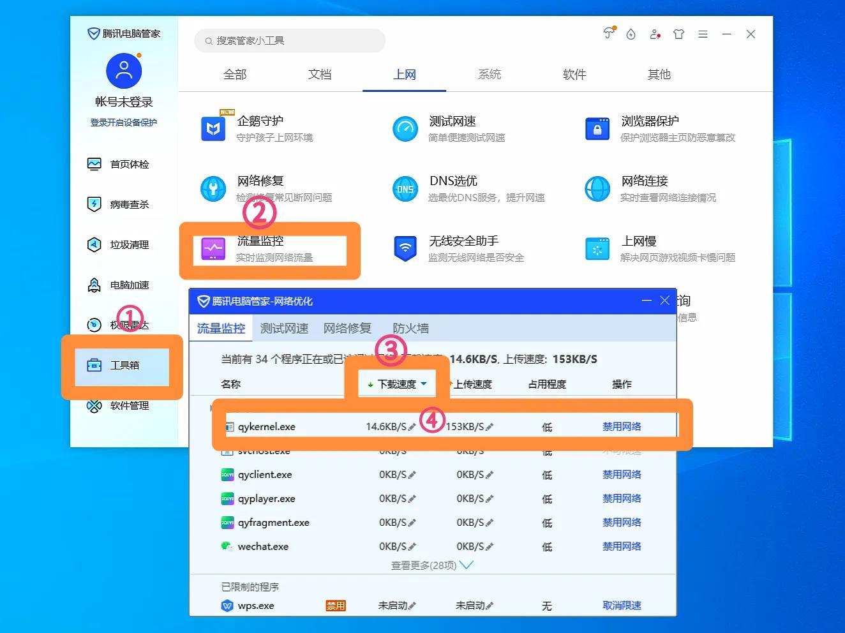Open 垃圾清理 in the sidebar

coord(118,244)
